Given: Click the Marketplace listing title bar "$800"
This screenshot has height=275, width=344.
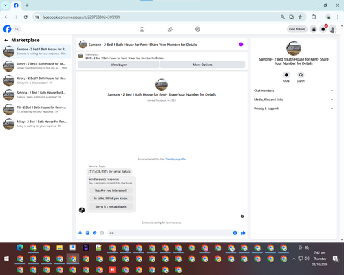Looking at the screenshot, I should pos(125,58).
